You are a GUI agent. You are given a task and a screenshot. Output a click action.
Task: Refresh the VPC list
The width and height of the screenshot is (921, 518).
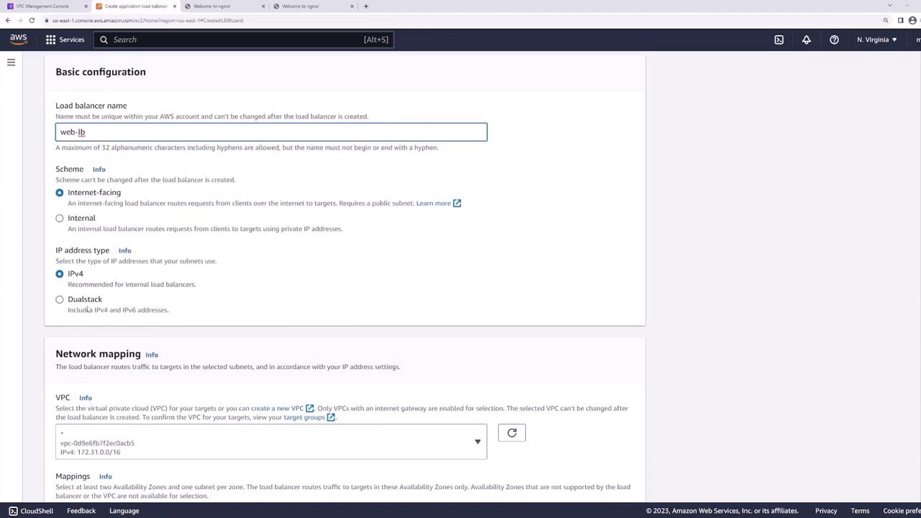pos(512,432)
